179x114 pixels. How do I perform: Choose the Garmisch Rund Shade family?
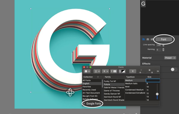pos(114,100)
